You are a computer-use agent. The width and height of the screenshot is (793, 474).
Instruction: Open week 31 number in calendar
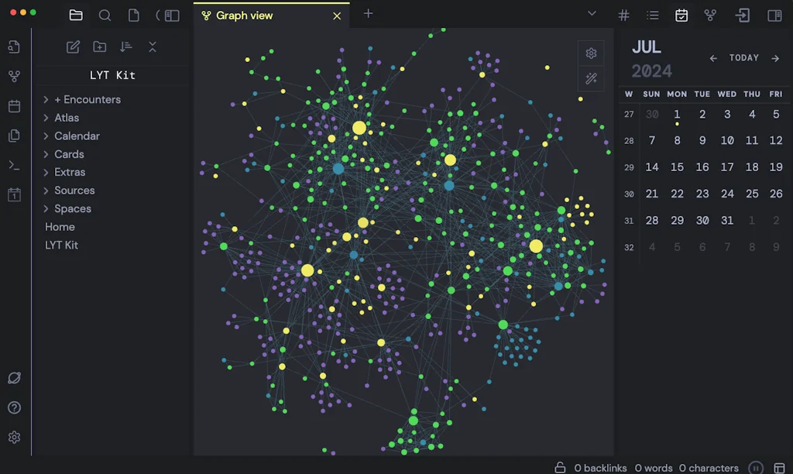pyautogui.click(x=629, y=221)
